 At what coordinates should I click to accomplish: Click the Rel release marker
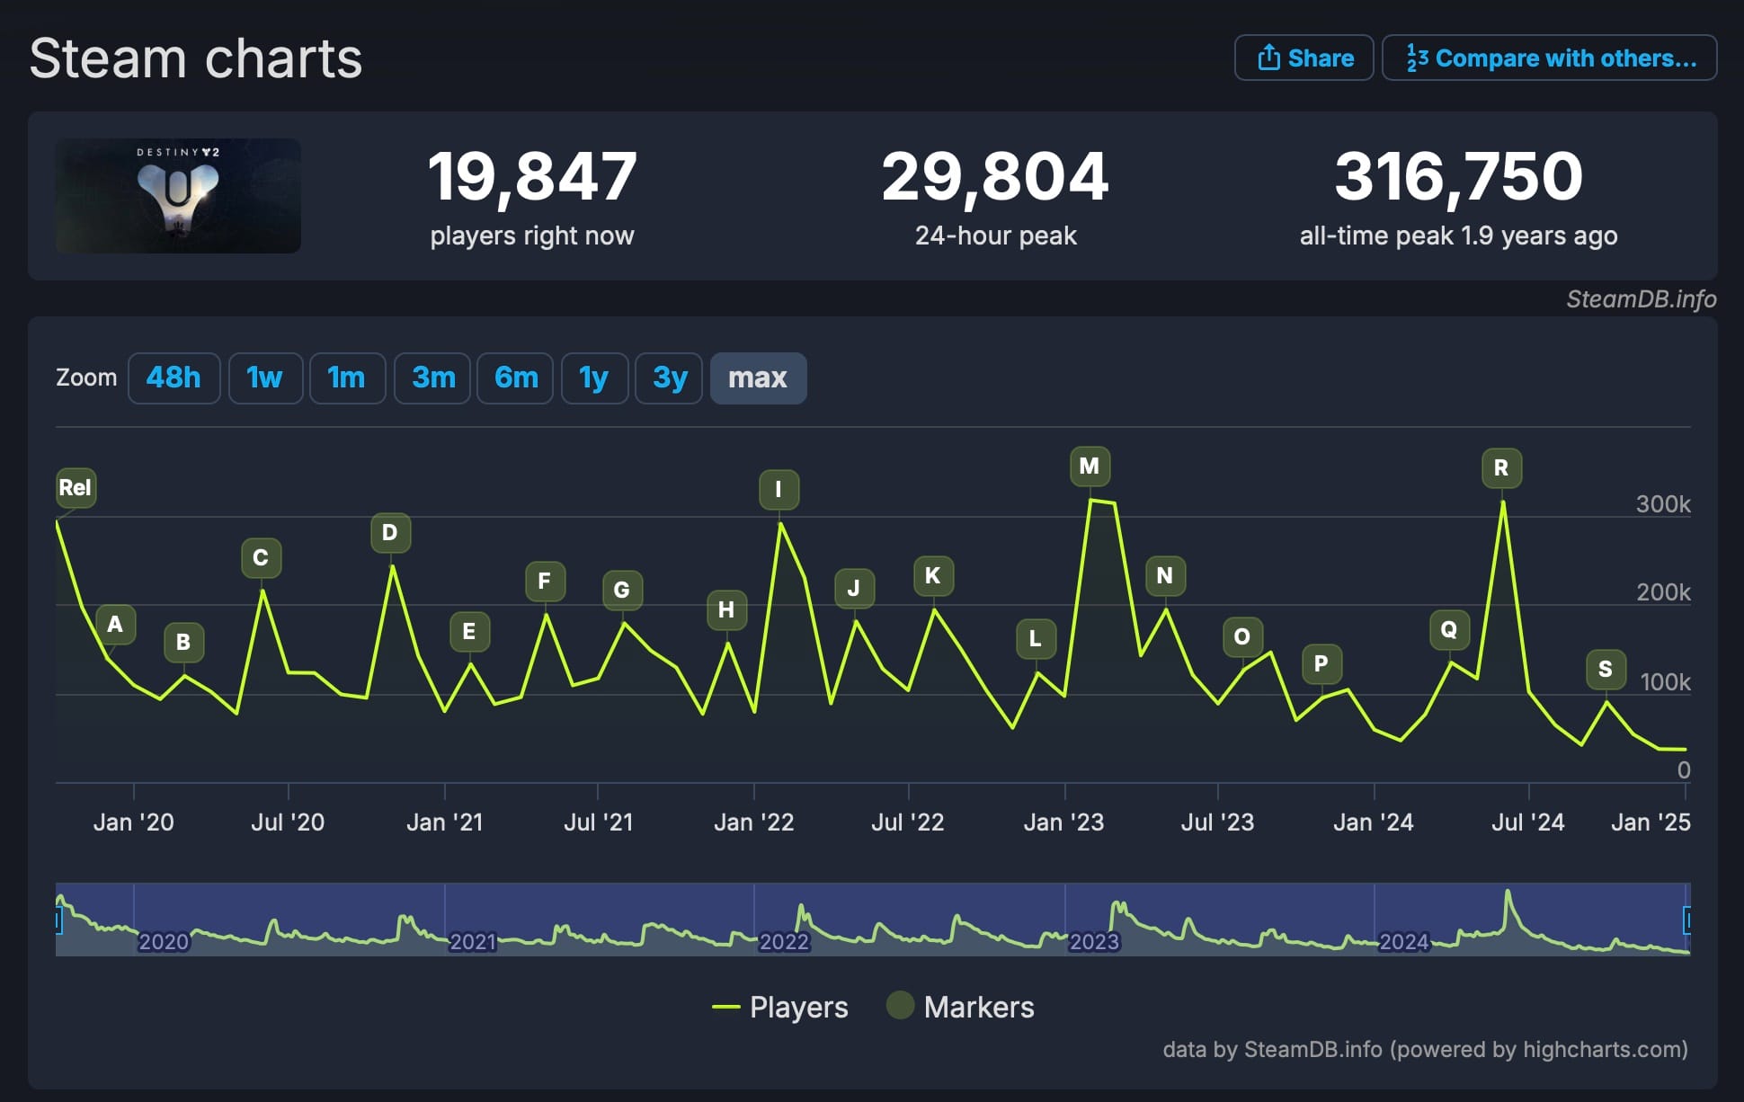tap(76, 488)
